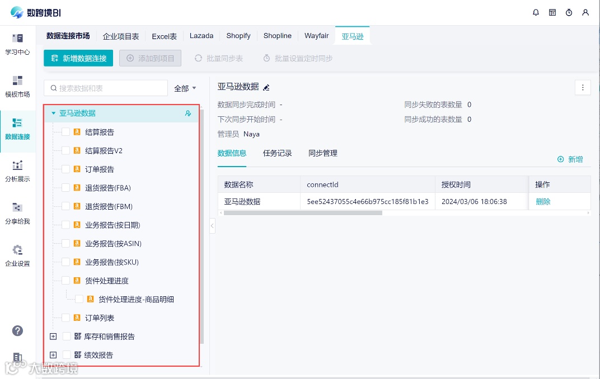Switch to Shopify tab
This screenshot has height=379, width=600.
[x=238, y=36]
